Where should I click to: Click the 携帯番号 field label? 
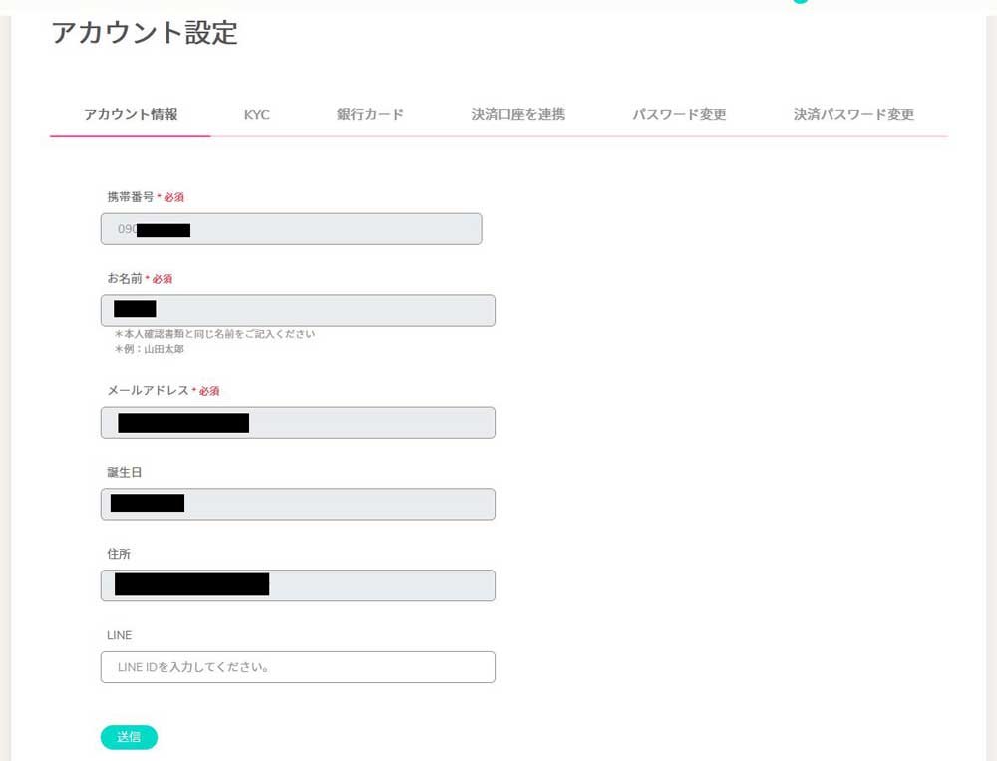(130, 197)
